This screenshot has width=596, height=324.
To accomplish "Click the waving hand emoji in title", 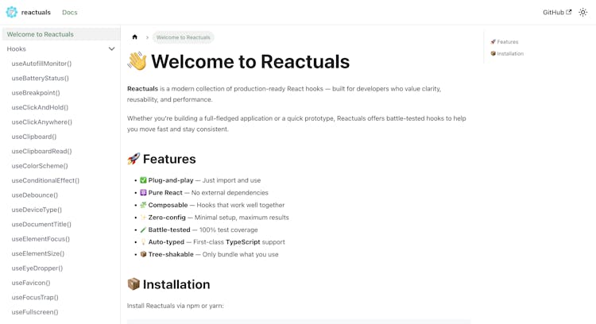I will click(x=137, y=61).
